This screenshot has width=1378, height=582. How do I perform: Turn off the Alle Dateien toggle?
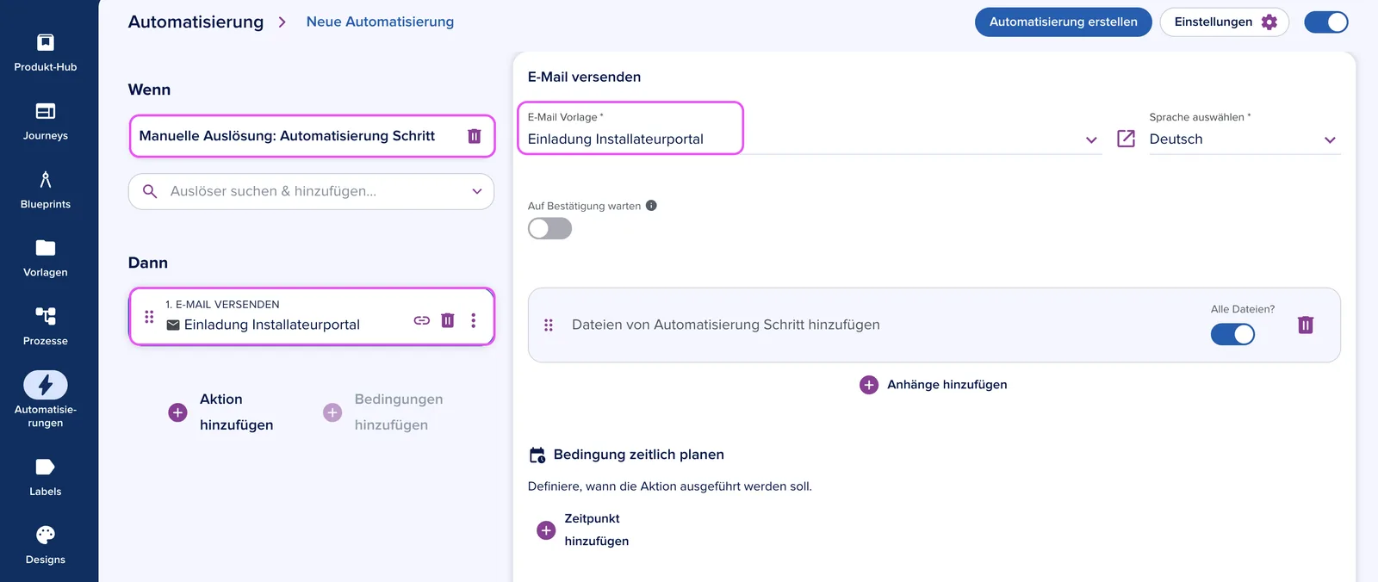coord(1232,334)
